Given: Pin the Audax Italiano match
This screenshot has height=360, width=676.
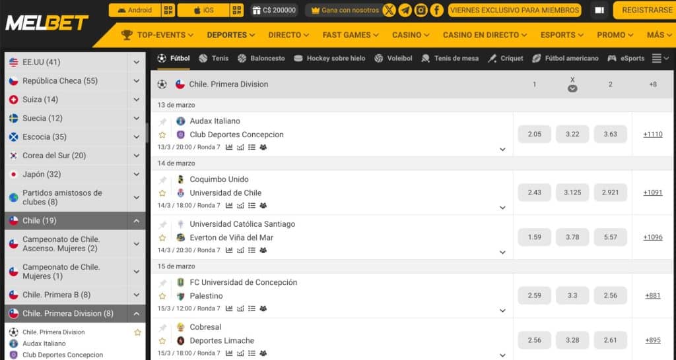Looking at the screenshot, I should pyautogui.click(x=162, y=121).
